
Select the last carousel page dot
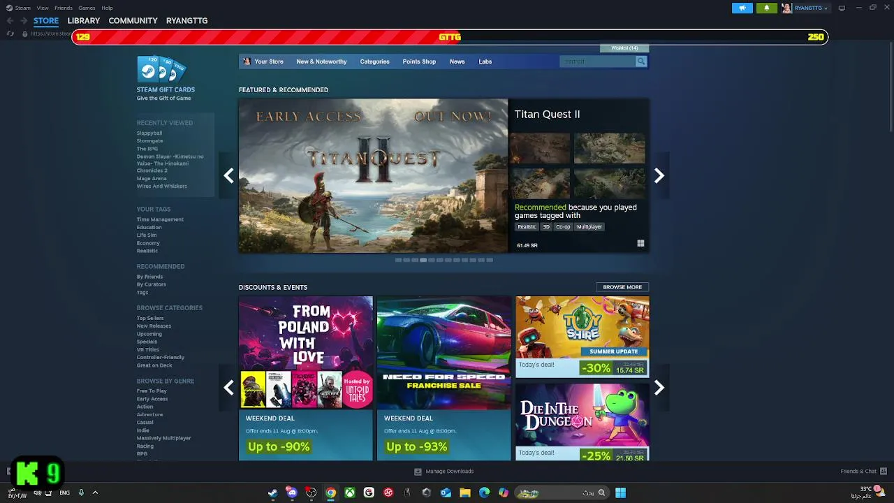[490, 260]
